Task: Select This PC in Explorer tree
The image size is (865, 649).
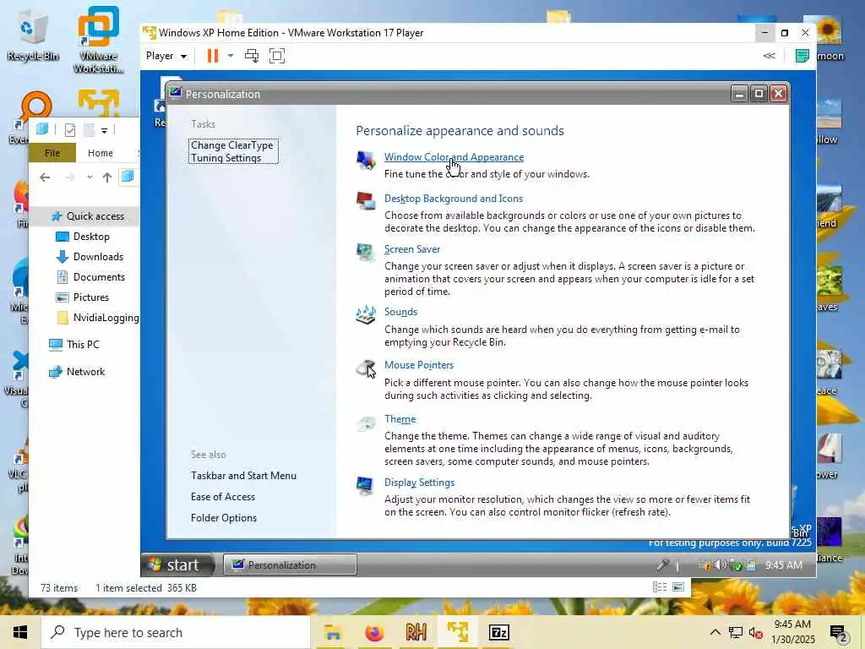Action: 74,345
